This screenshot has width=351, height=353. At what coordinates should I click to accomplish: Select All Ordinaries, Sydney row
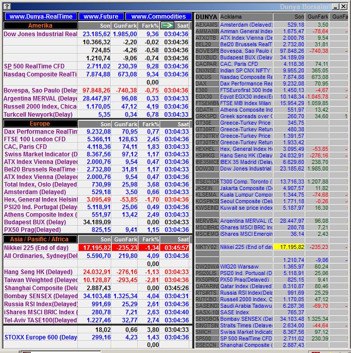[97, 256]
